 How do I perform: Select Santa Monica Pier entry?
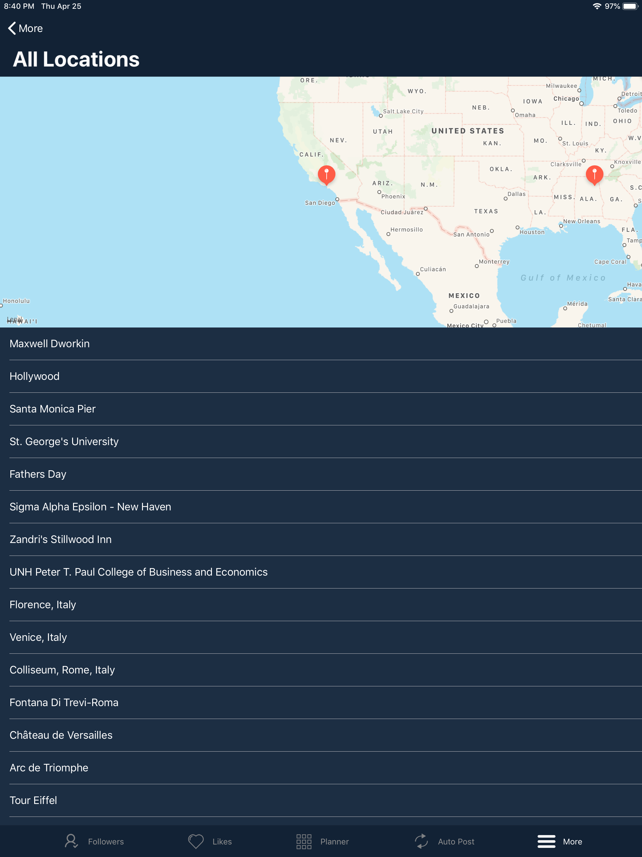[53, 409]
